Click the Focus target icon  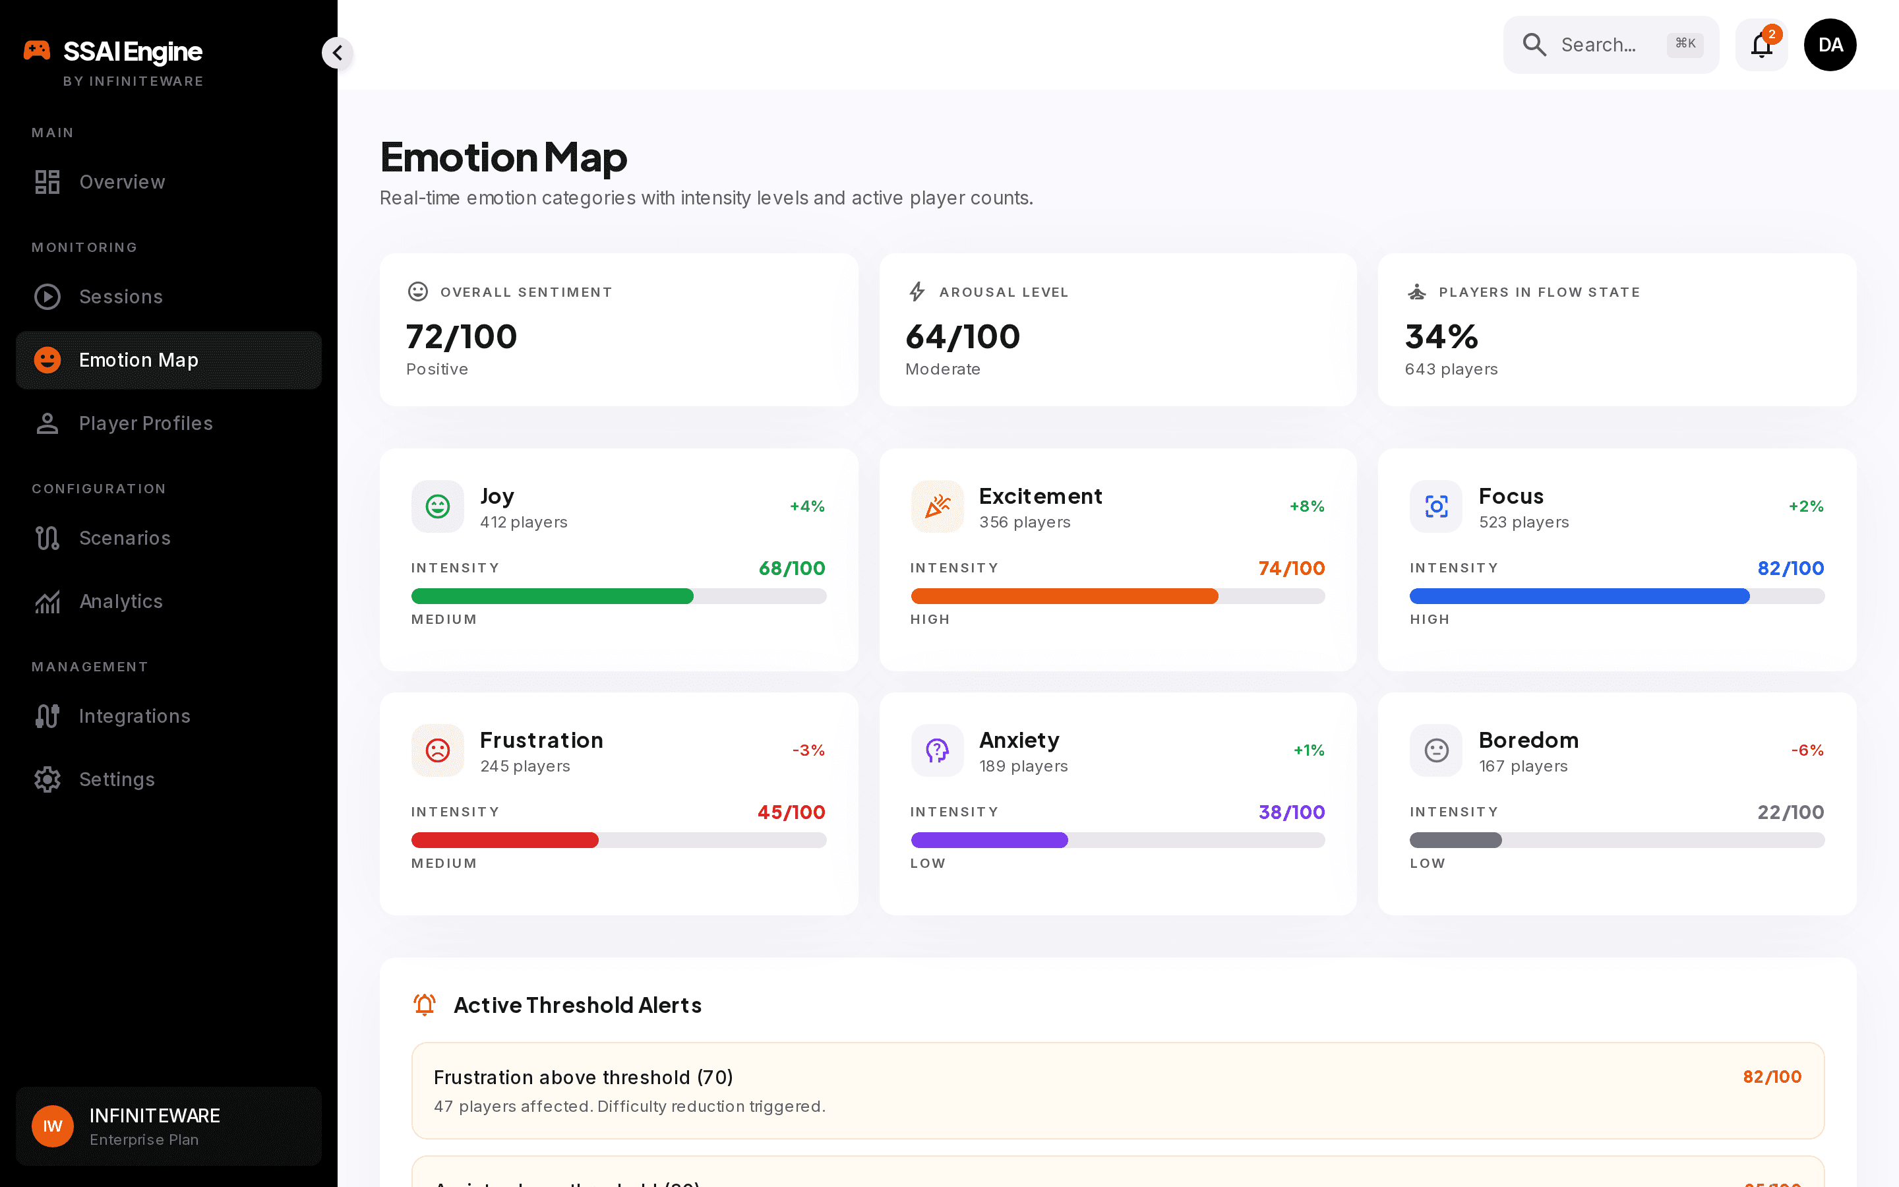click(x=1436, y=506)
